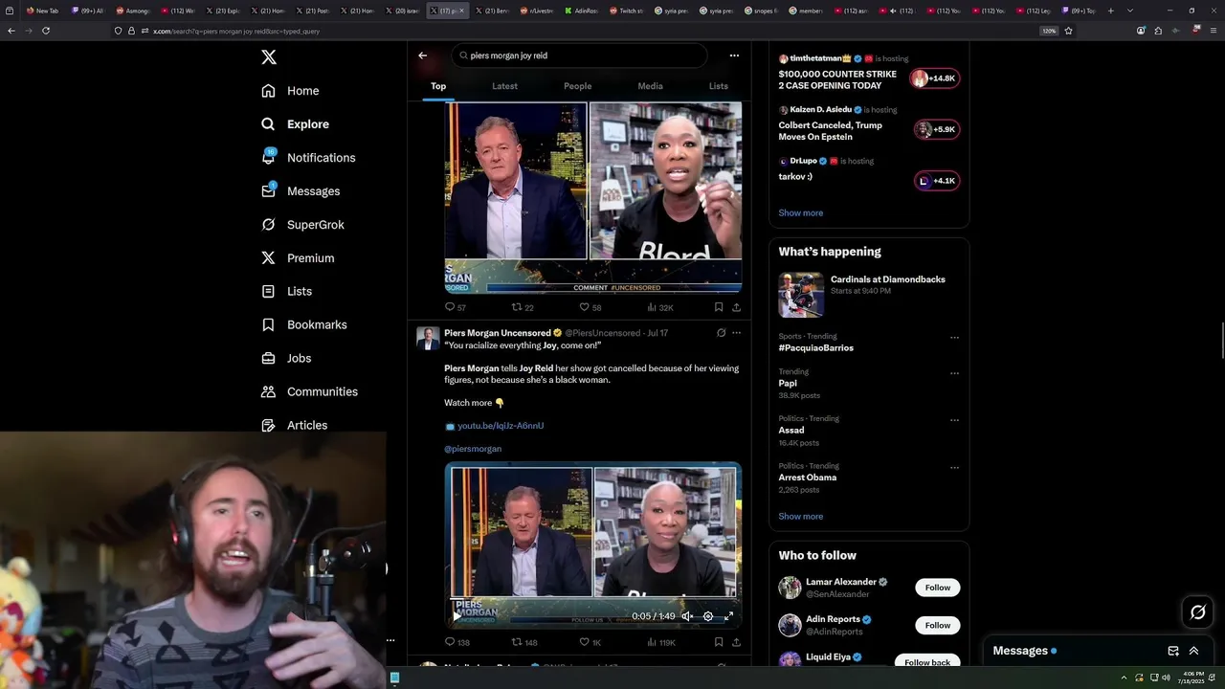Like the post with 58 likes

tap(584, 307)
